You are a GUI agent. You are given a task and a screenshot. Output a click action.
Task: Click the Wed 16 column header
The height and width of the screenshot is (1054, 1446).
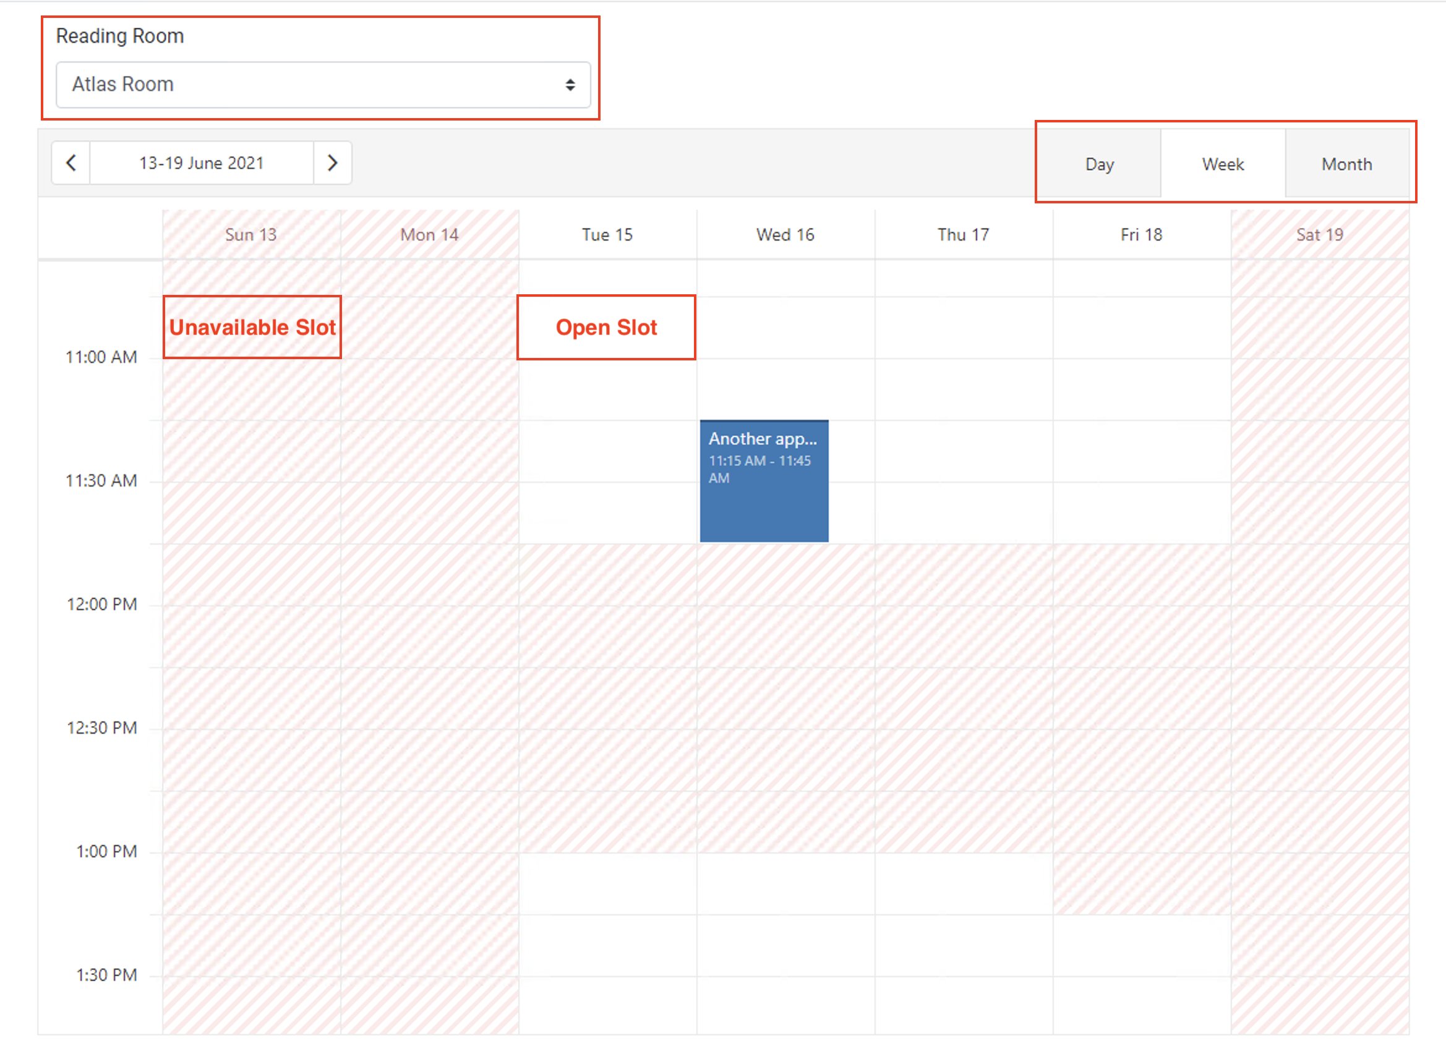coord(785,234)
